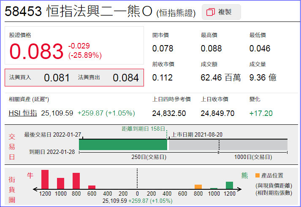Click the 250日(交易日) scale label

pyautogui.click(x=149, y=157)
